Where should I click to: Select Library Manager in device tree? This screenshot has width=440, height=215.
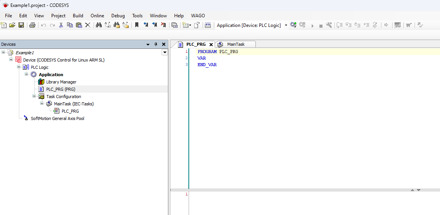61,82
